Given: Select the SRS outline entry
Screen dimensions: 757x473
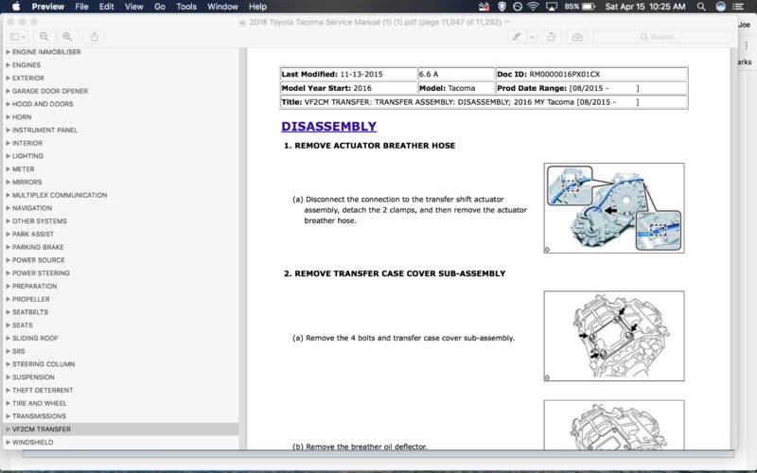Looking at the screenshot, I should click(18, 351).
